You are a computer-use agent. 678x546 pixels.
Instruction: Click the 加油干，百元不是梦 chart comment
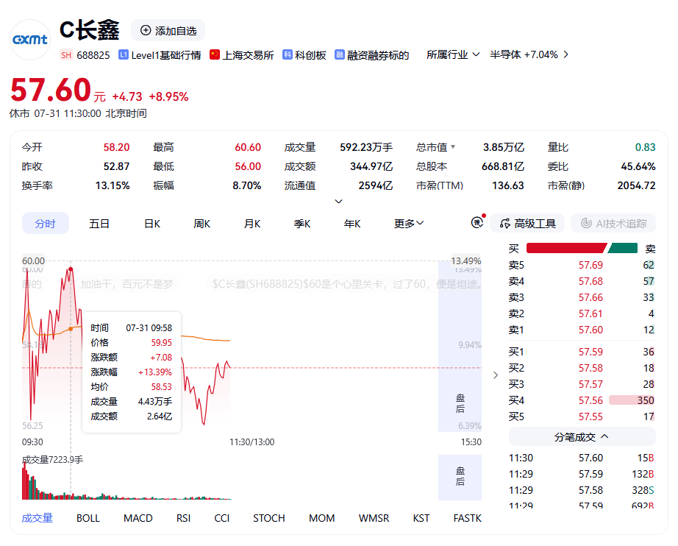point(126,284)
